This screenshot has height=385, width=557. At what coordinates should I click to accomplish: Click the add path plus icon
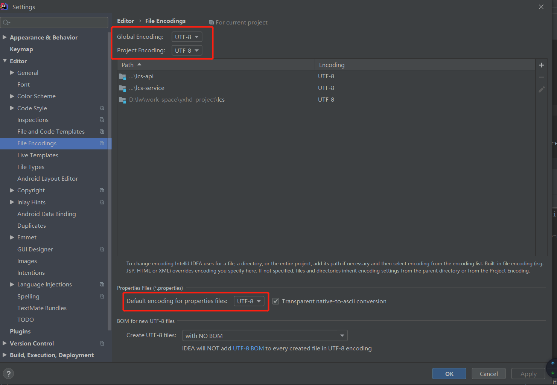tap(542, 65)
